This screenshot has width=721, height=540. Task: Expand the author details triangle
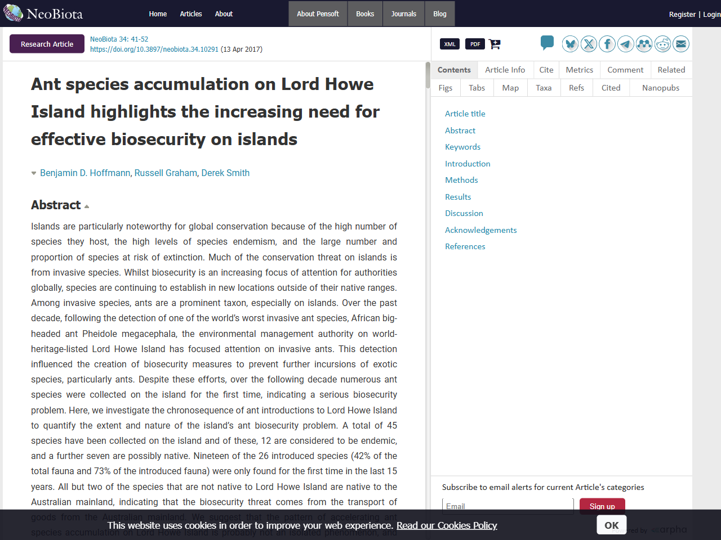33,173
